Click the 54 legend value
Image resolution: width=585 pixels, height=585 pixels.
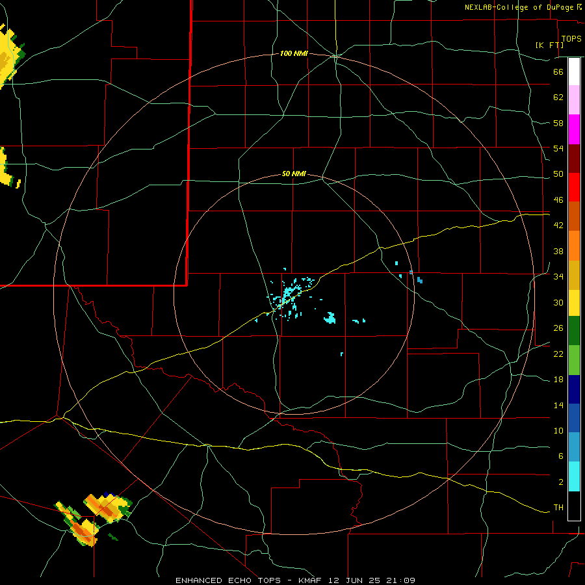point(558,148)
